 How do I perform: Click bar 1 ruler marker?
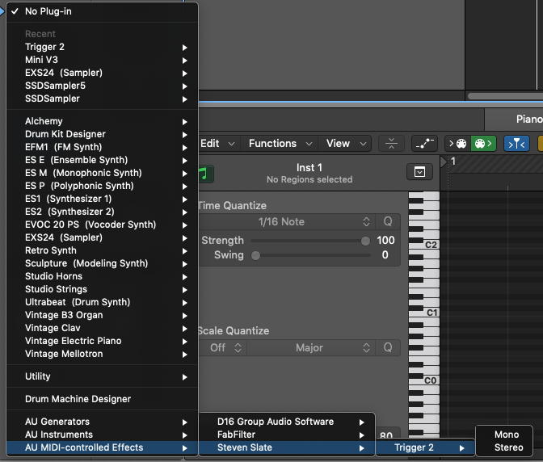coord(453,162)
